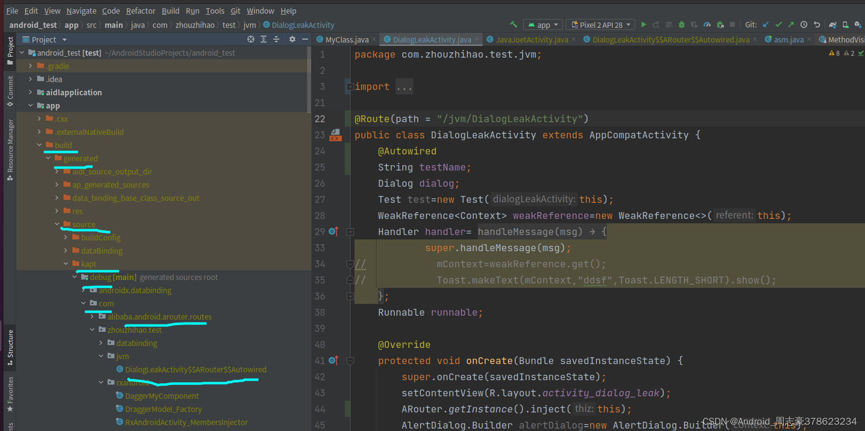Open Project panel settings gear
865x431 pixels.
(292, 39)
